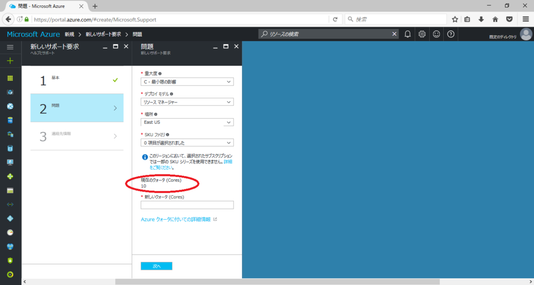Open the デプロイ モデル dropdown
Viewport: 534px width, 285px height.
[187, 102]
